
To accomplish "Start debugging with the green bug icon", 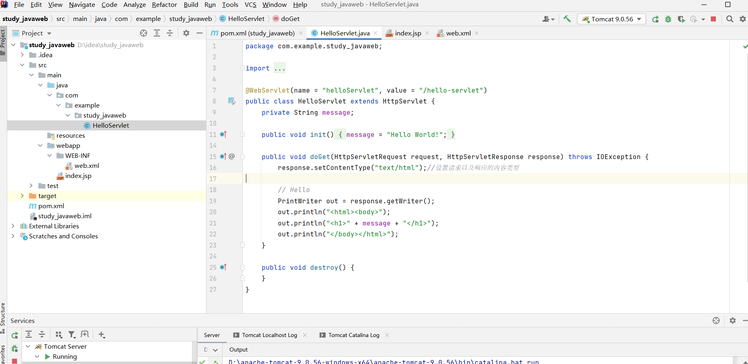I will (668, 19).
